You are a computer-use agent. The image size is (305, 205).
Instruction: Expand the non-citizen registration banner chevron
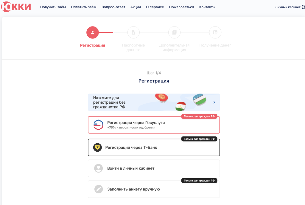214,102
